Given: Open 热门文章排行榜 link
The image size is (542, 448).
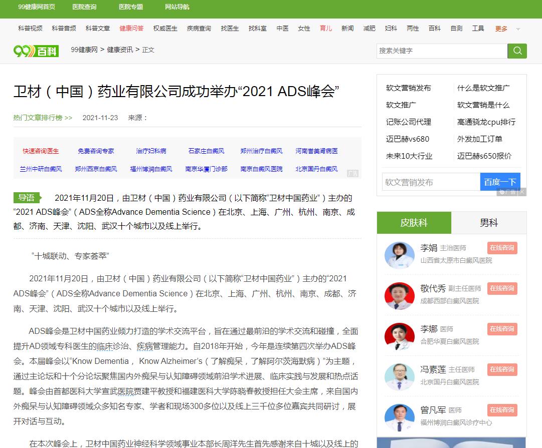Looking at the screenshot, I should 43,118.
